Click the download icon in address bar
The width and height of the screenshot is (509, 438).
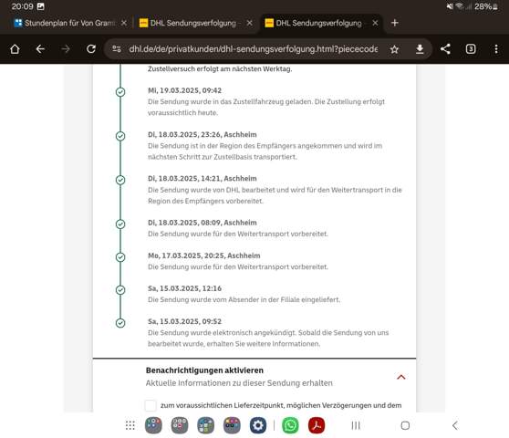click(420, 49)
